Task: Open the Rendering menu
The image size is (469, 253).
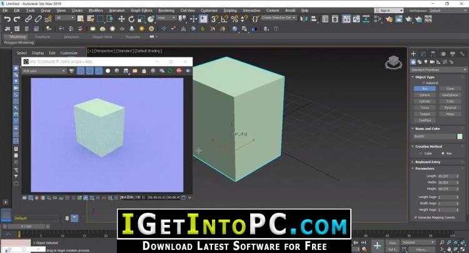Action: pyautogui.click(x=166, y=11)
